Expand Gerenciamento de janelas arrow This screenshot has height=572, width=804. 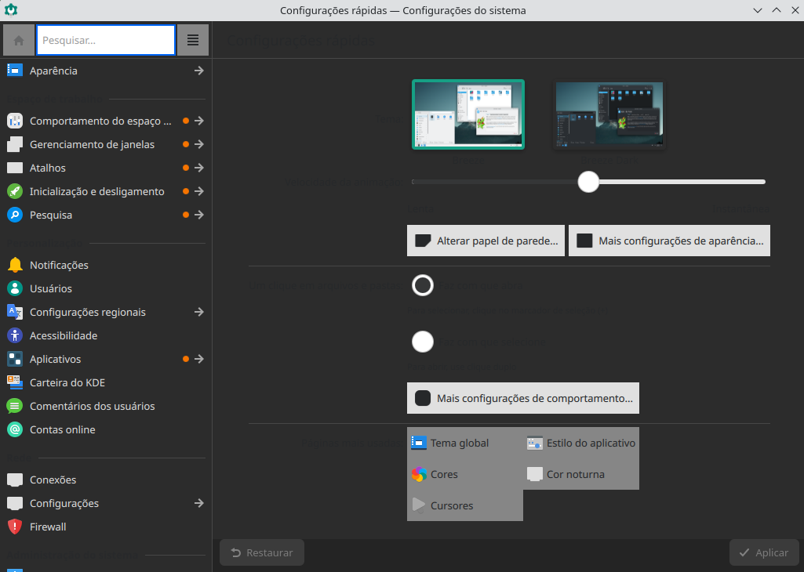click(199, 144)
